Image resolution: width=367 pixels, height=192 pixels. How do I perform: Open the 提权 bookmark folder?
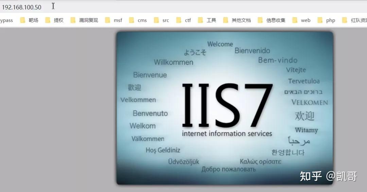point(54,20)
